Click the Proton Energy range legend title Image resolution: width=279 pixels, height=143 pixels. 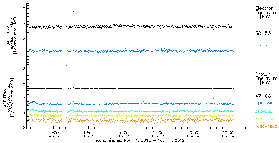pos(267,78)
